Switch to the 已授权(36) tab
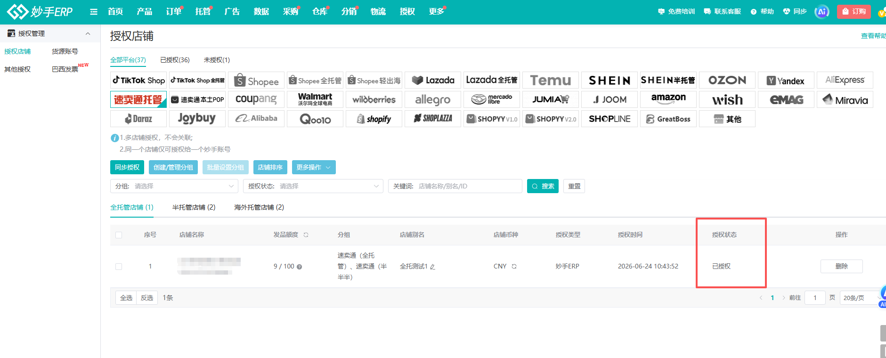Viewport: 886px width, 358px height. point(175,60)
